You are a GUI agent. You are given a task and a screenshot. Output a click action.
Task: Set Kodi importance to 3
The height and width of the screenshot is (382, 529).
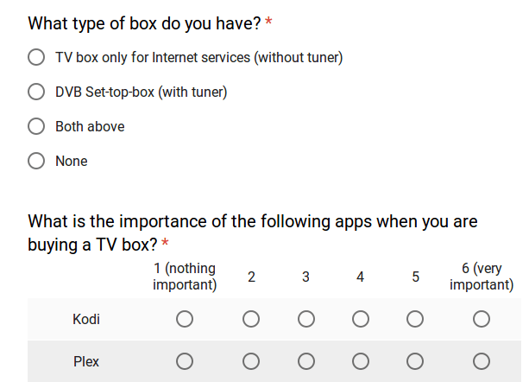tap(306, 319)
